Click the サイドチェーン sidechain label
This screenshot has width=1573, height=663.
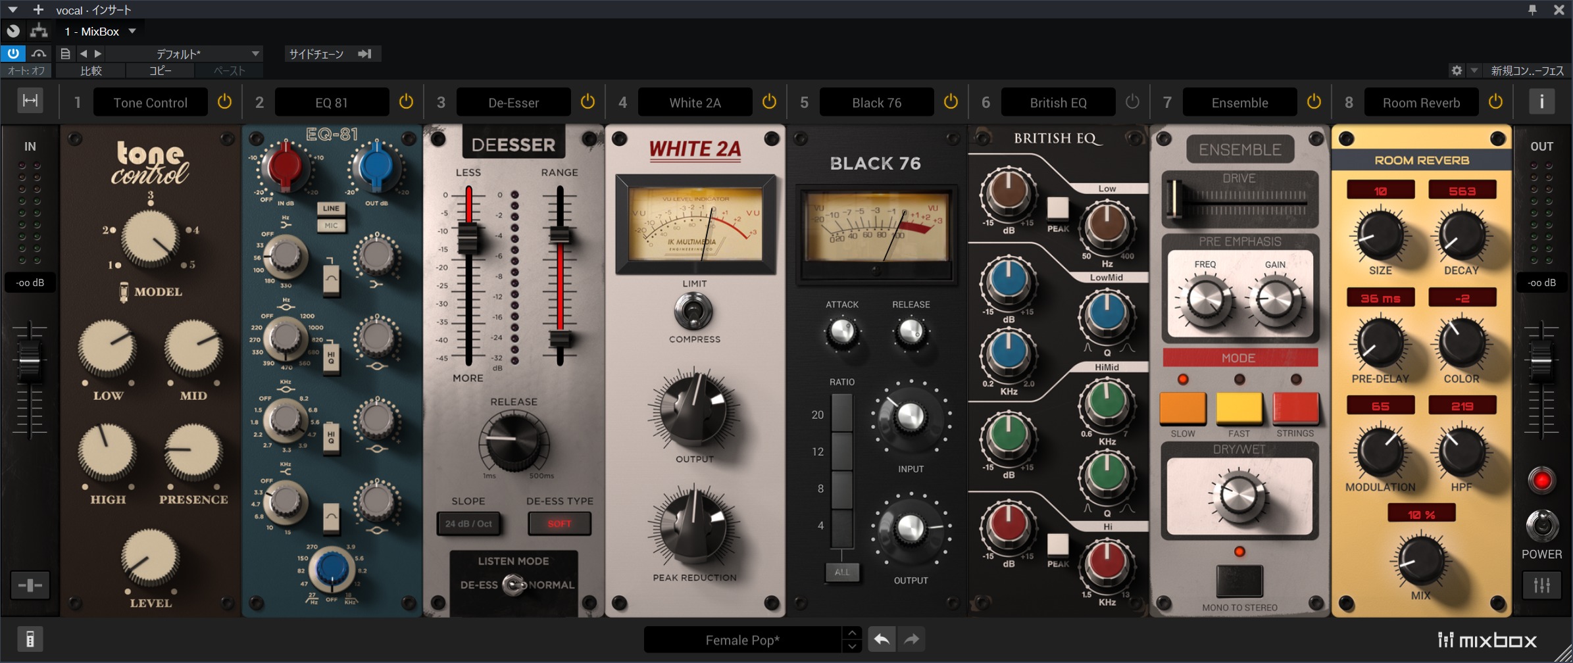[316, 54]
